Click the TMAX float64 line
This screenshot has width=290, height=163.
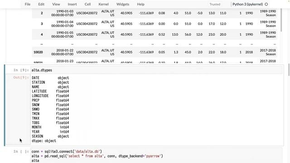[x=50, y=118]
